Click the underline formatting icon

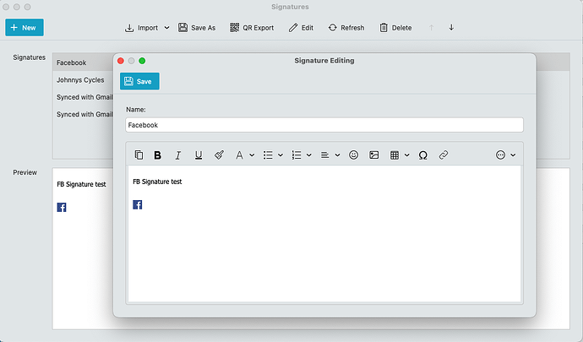point(199,155)
